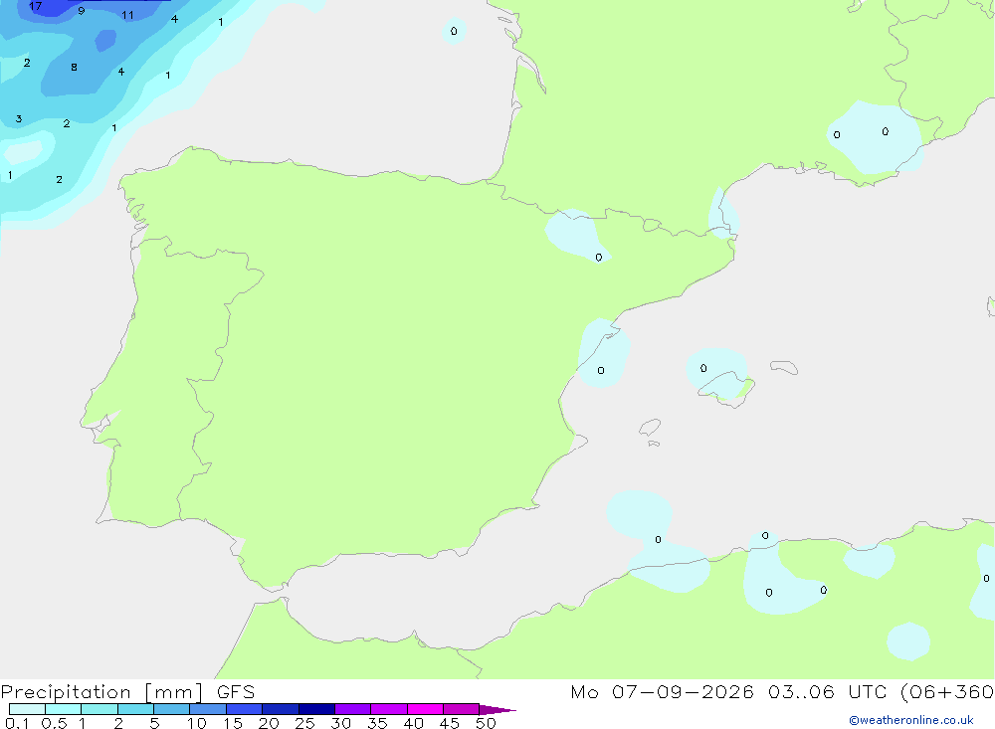Select the 25–30 mm dark navy legend box
995x729 pixels.
316,709
